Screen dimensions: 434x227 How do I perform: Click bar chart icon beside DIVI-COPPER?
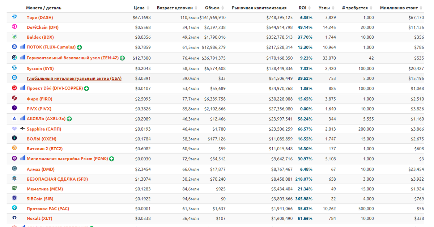pyautogui.click(x=23, y=88)
